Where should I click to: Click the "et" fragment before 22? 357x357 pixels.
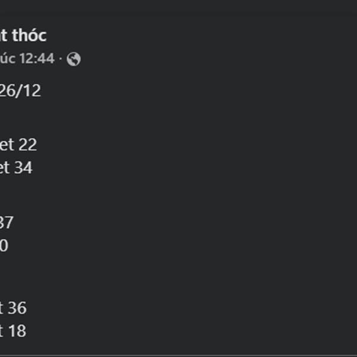tap(7, 145)
